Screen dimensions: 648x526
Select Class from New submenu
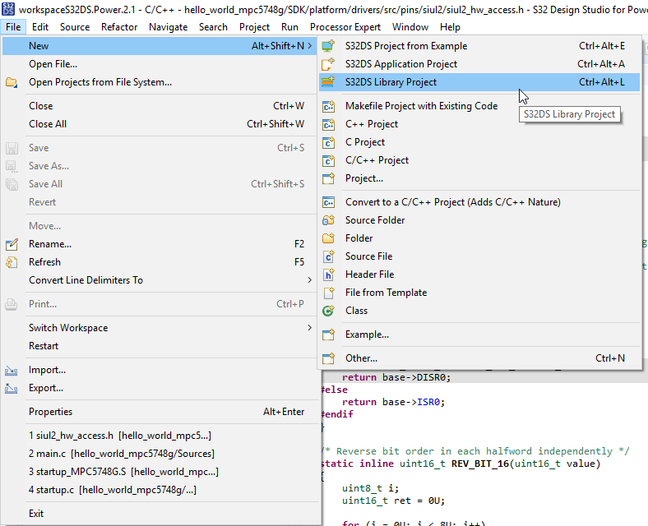(479, 311)
